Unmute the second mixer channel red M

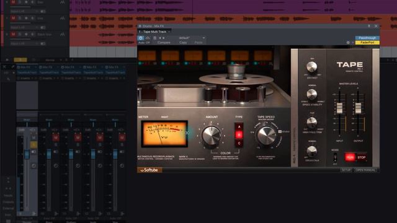tap(56, 138)
